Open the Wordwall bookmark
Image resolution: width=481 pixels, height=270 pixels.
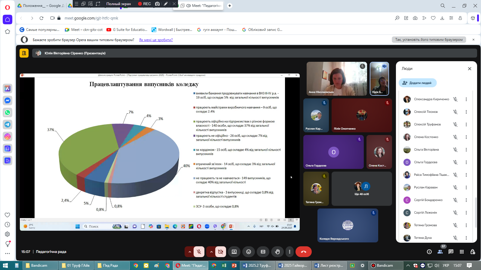click(x=172, y=30)
